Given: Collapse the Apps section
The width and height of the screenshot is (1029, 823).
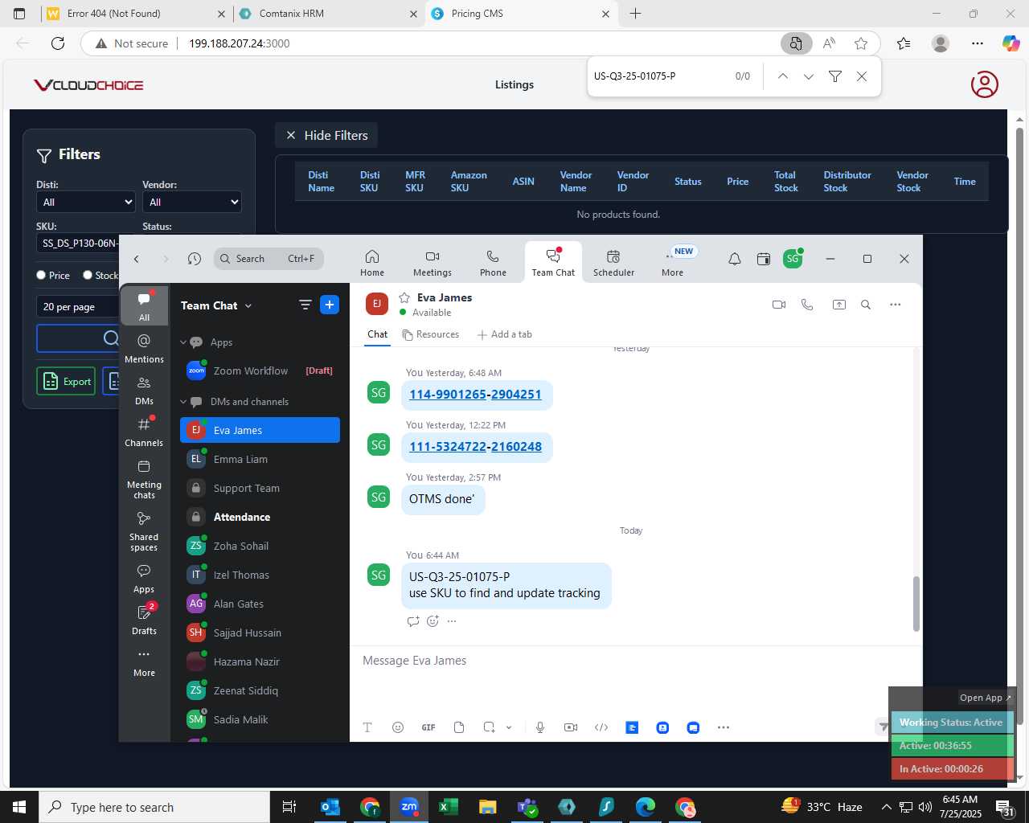Looking at the screenshot, I should 183,342.
